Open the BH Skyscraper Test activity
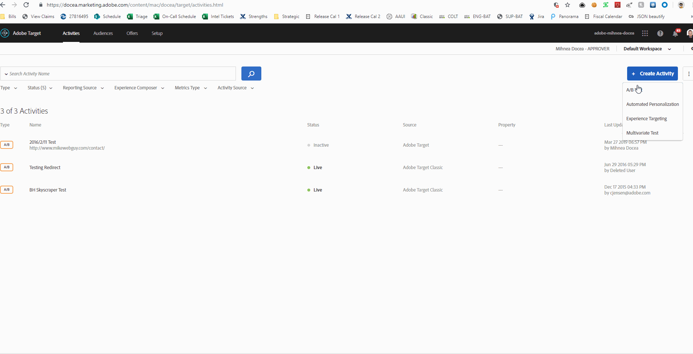This screenshot has width=693, height=354. (48, 190)
